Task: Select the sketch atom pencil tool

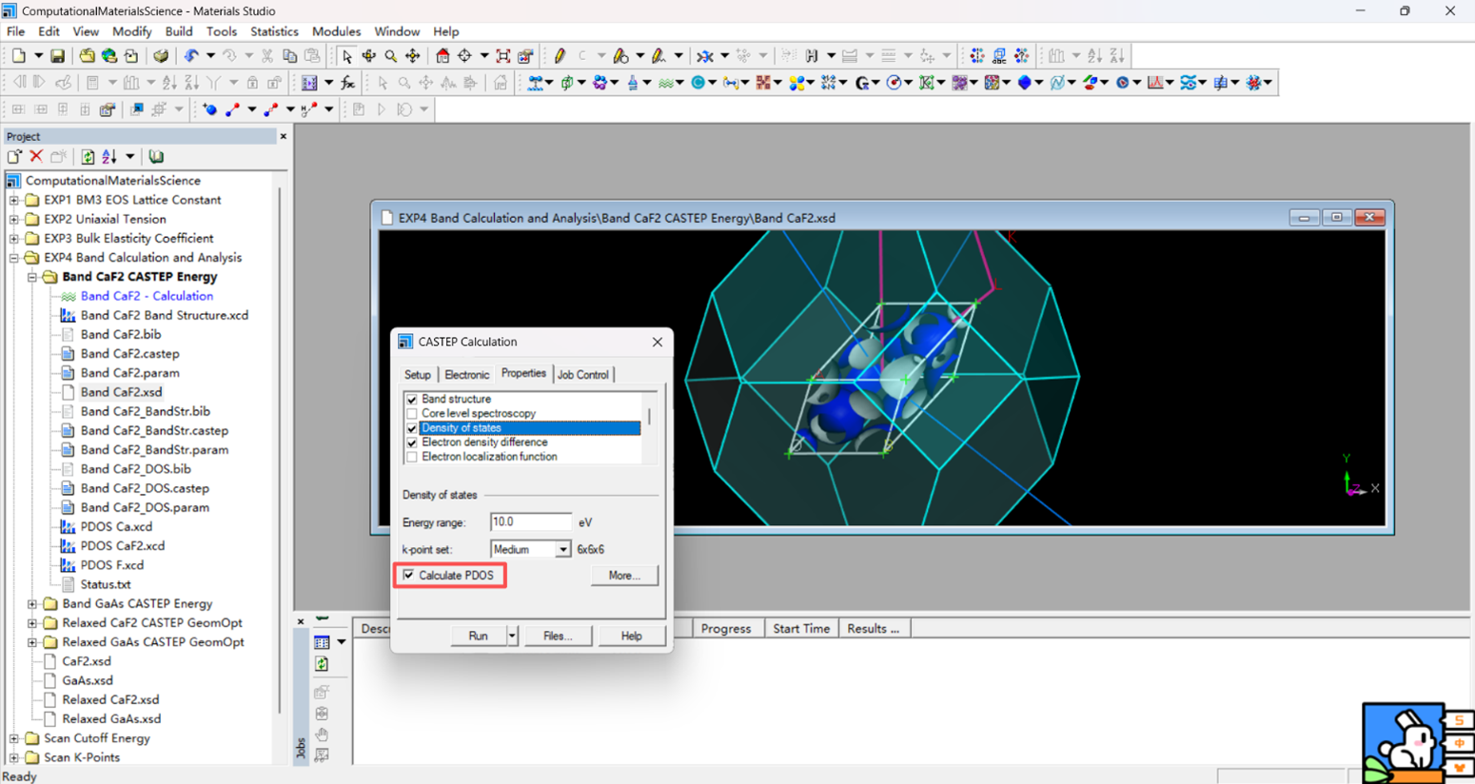Action: (560, 56)
